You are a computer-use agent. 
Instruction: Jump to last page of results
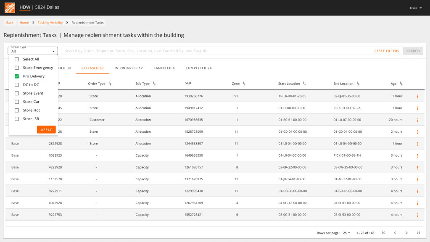point(418,233)
